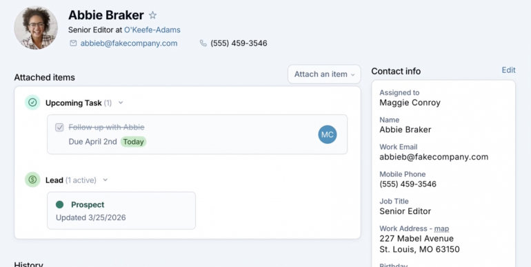Open the O'Keefe-Adams company link
This screenshot has height=267, width=531.
tap(152, 30)
